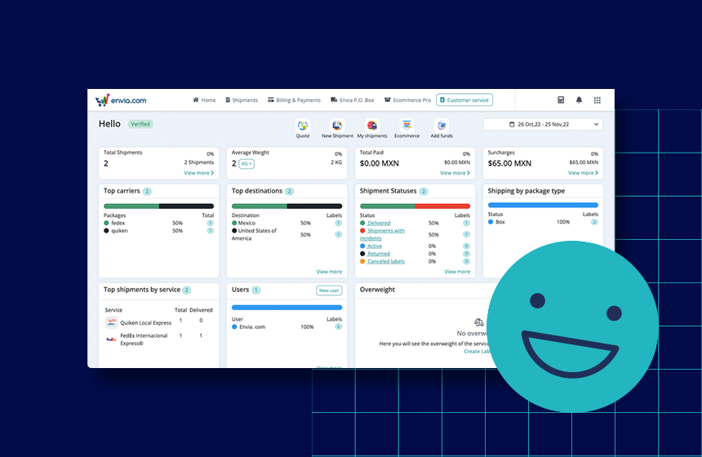This screenshot has width=702, height=457.
Task: Open the Returned status link
Action: click(378, 254)
